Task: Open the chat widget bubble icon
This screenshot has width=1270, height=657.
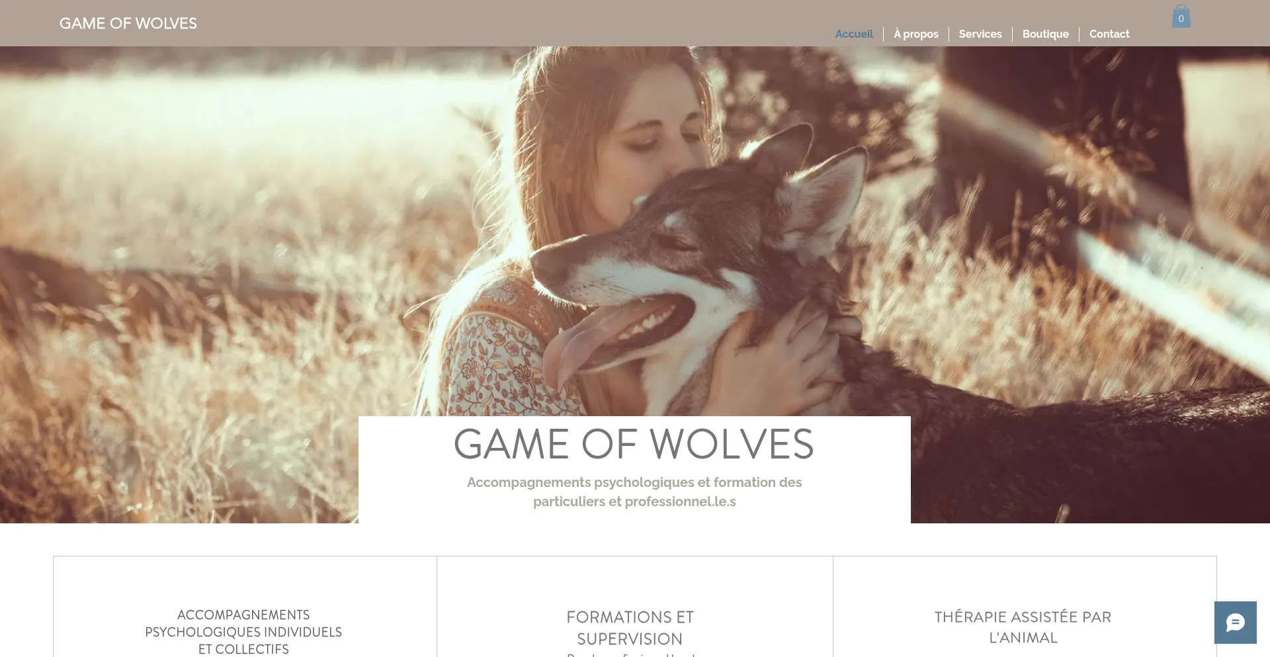Action: (x=1235, y=623)
